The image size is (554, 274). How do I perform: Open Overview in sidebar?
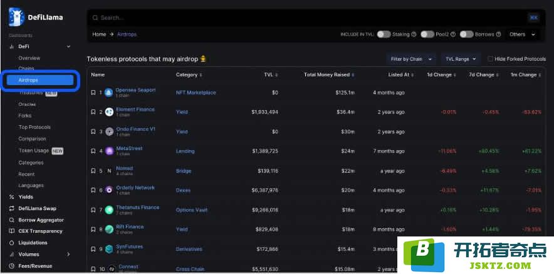coord(29,58)
